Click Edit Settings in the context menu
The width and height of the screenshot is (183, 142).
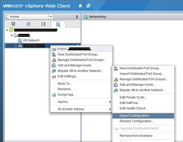68,76
